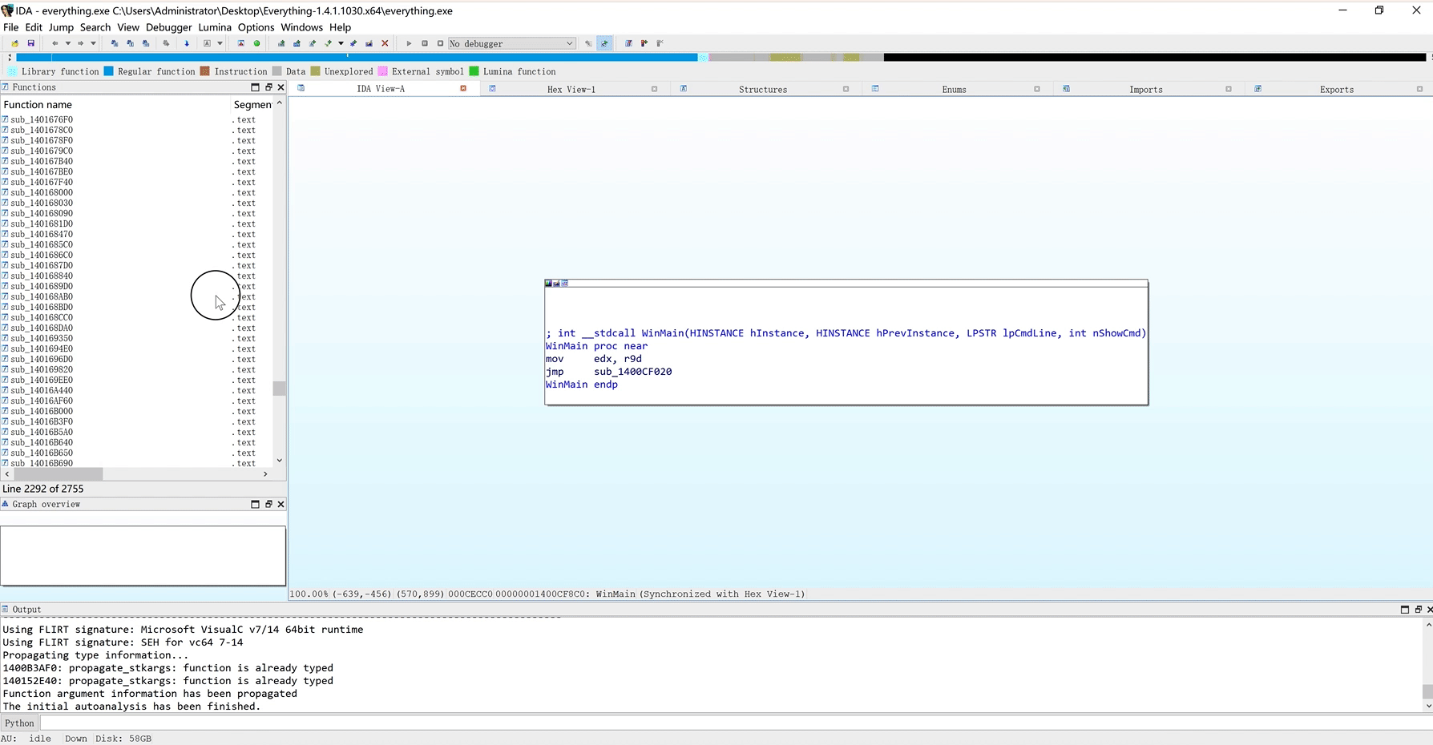Float the Functions panel window
The image size is (1433, 745).
pyautogui.click(x=268, y=87)
